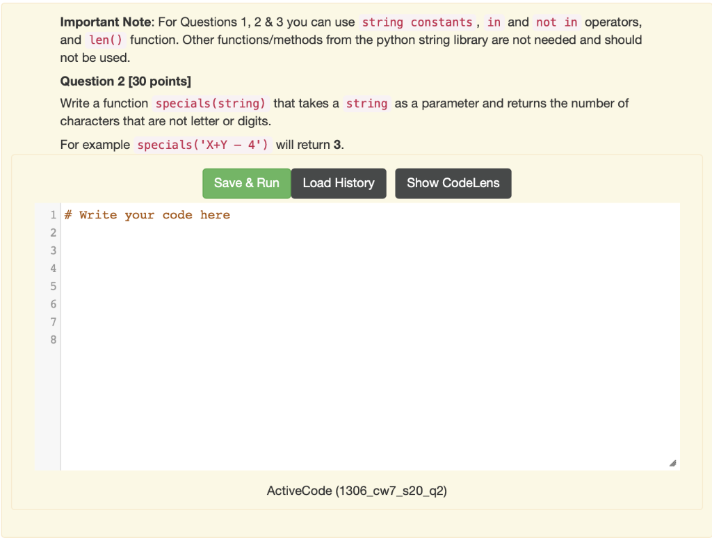Click line number 5 in the gutter

tap(54, 286)
